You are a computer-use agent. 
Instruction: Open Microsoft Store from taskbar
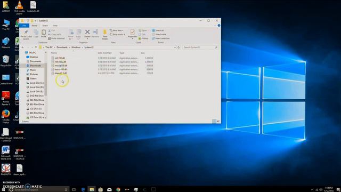coord(101,189)
